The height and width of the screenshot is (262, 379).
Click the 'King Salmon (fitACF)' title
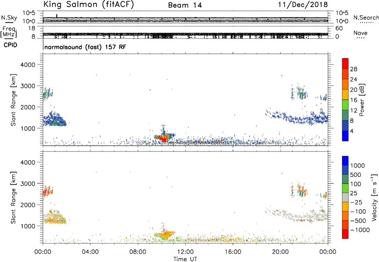coord(89,4)
